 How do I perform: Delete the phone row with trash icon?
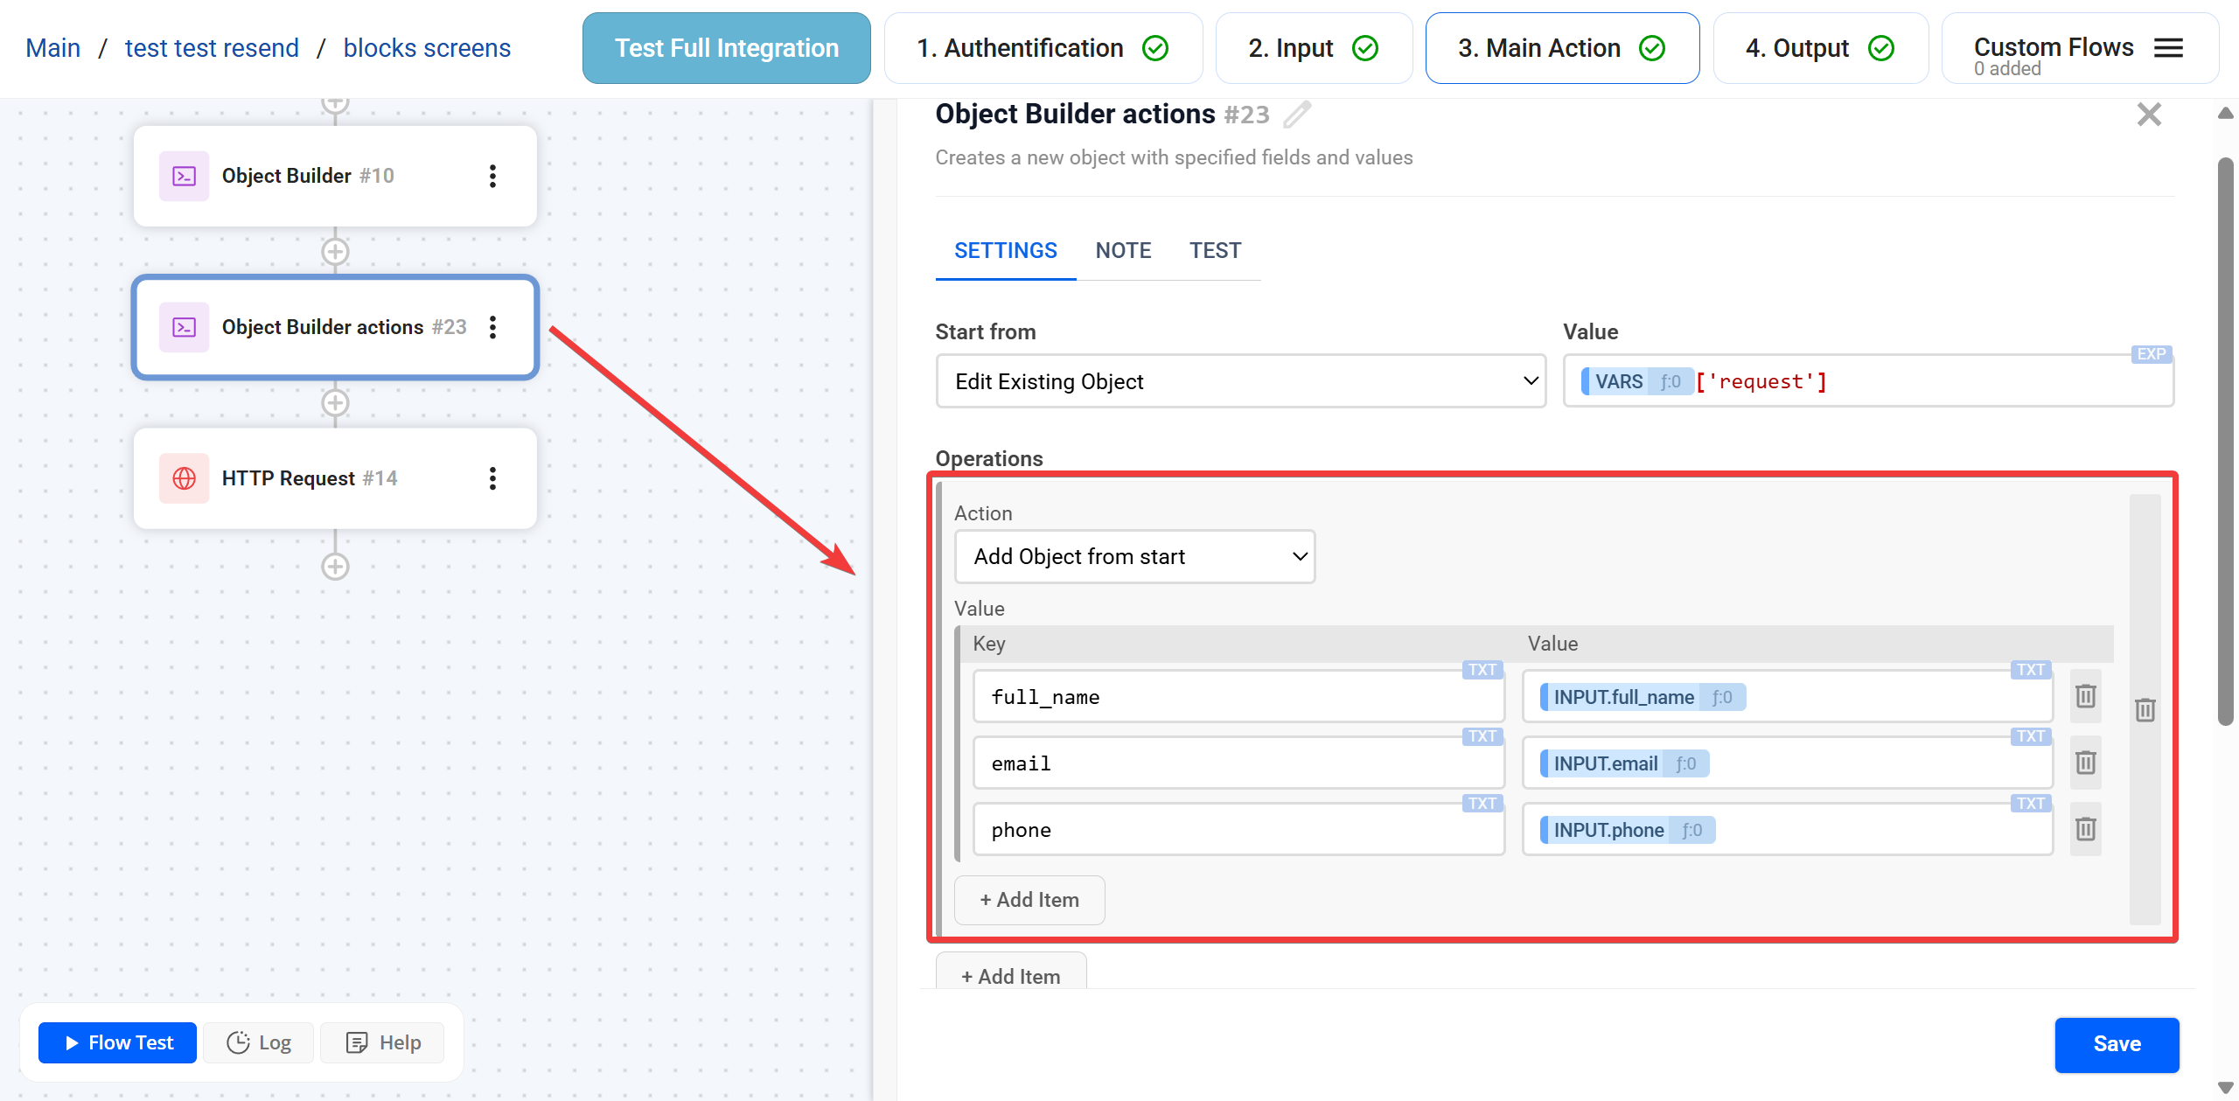pos(2085,829)
